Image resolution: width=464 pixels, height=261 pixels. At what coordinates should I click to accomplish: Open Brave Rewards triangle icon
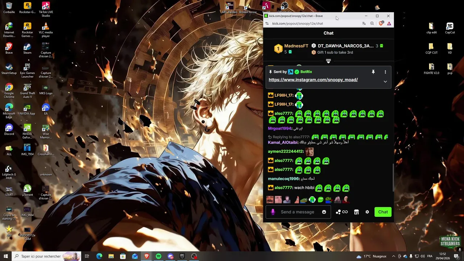click(x=389, y=24)
